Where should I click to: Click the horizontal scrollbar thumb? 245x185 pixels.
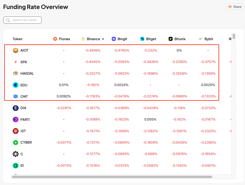click(112, 177)
